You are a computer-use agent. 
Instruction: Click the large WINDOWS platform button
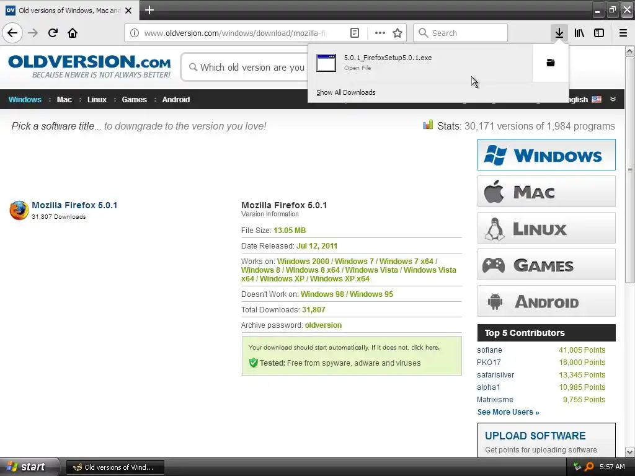coord(546,154)
